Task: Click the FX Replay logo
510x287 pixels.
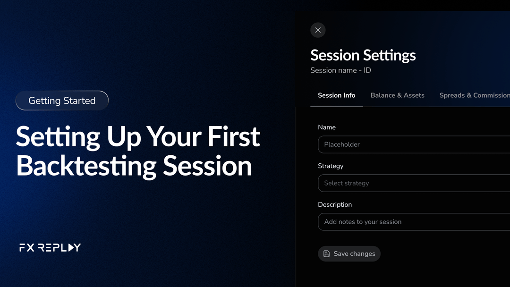Action: tap(50, 248)
